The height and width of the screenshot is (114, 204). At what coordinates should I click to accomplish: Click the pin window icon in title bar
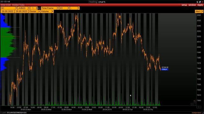[197, 2]
